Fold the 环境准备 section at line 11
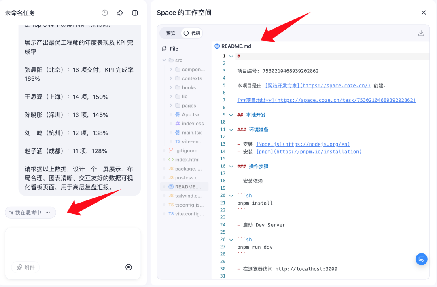 click(x=231, y=130)
